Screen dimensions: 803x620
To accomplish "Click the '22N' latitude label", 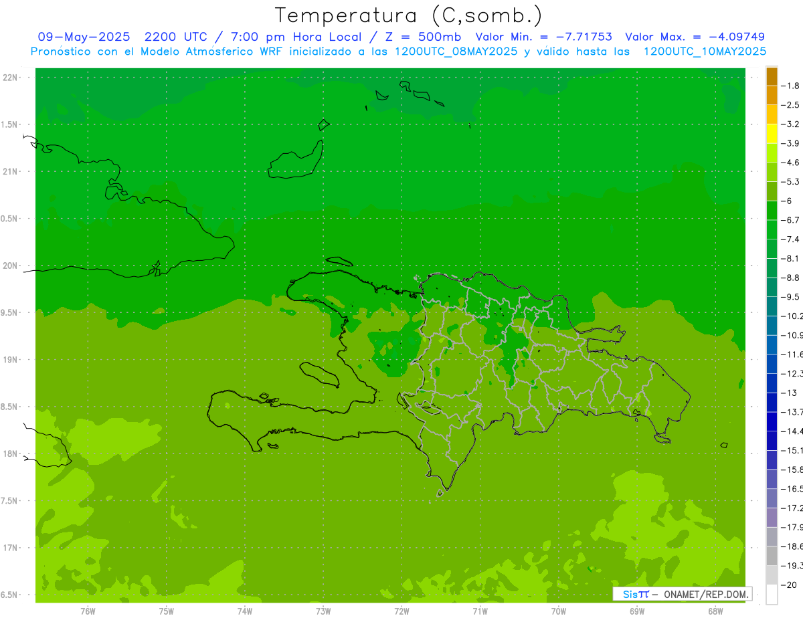I will [x=10, y=77].
